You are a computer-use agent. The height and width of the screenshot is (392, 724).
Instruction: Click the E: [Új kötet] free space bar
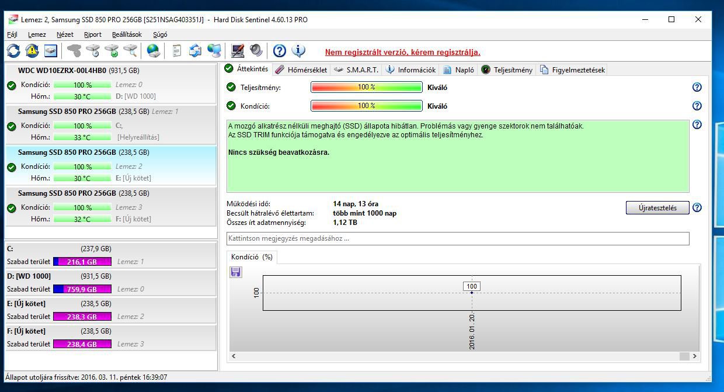pos(82,317)
